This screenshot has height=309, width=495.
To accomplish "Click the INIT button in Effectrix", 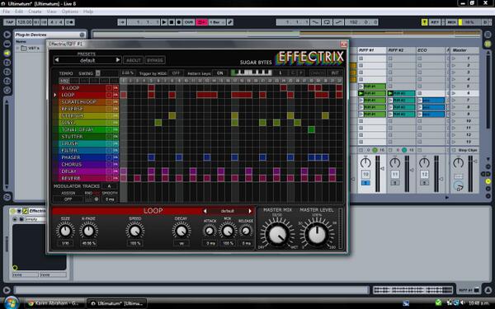I will (335, 73).
